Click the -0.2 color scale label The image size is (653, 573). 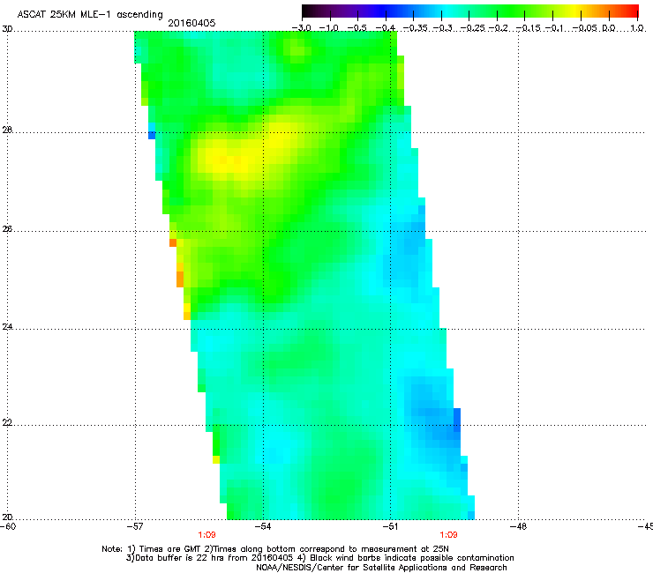pos(498,28)
